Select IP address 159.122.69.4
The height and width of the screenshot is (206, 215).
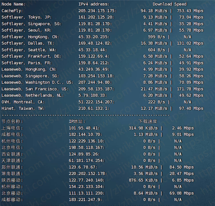coord(94,56)
